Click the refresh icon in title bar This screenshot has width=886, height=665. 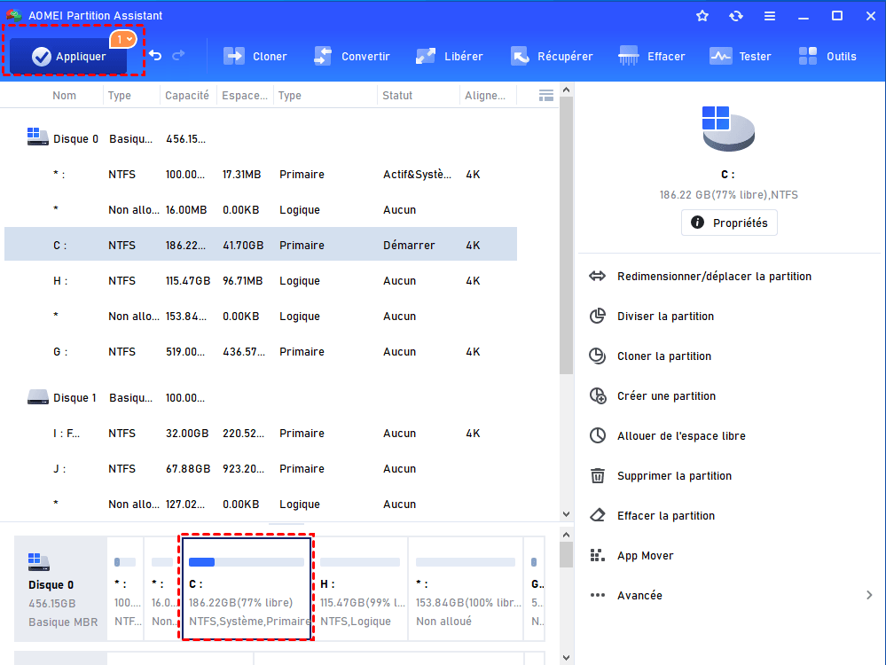[736, 16]
